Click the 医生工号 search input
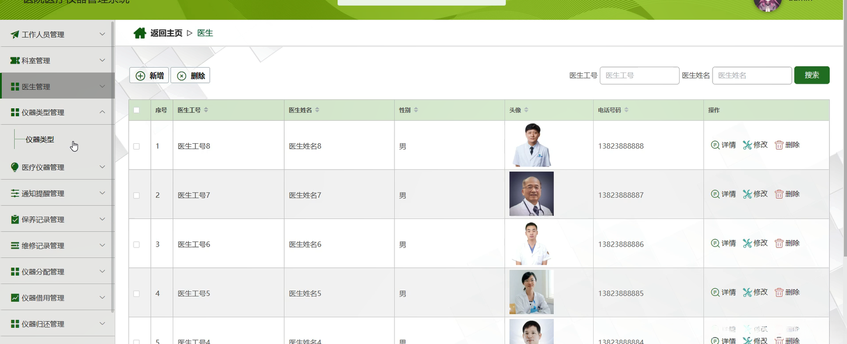 [x=639, y=76]
